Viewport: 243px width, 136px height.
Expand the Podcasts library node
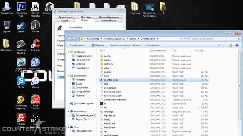tap(71, 80)
